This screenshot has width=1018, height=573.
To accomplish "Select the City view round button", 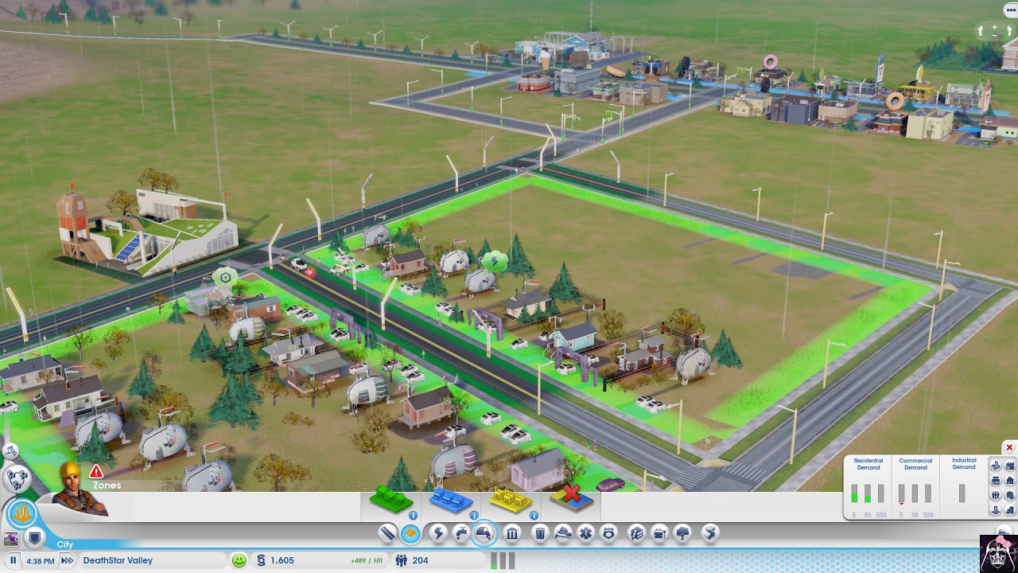I will [x=22, y=513].
